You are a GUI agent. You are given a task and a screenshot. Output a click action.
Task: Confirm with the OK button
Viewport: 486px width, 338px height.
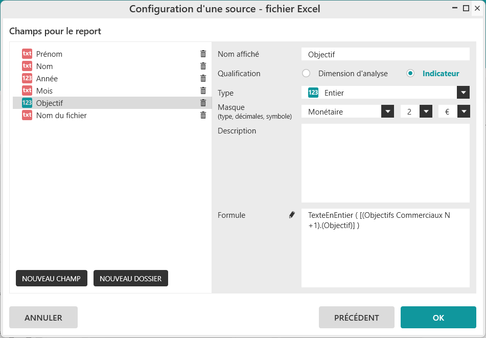438,317
